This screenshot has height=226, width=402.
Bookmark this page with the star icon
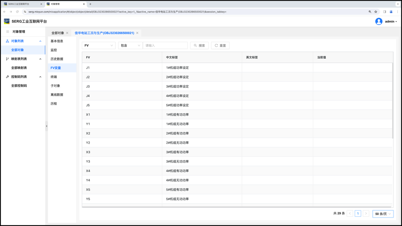[x=376, y=12]
